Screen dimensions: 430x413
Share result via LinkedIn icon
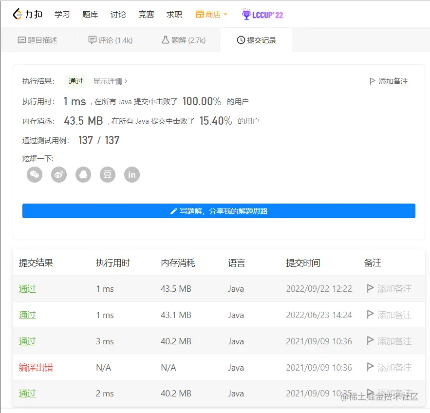pos(132,175)
